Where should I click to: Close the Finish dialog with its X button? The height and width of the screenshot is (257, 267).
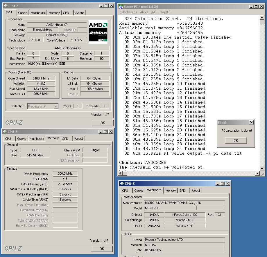[x=251, y=122]
